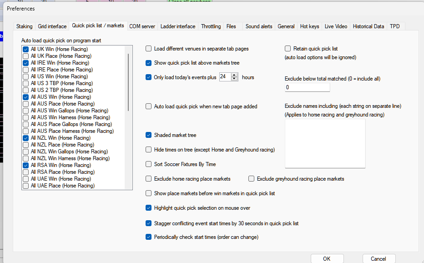Image resolution: width=424 pixels, height=263 pixels.
Task: Decrease hours with stepper down arrow
Action: tap(235, 79)
